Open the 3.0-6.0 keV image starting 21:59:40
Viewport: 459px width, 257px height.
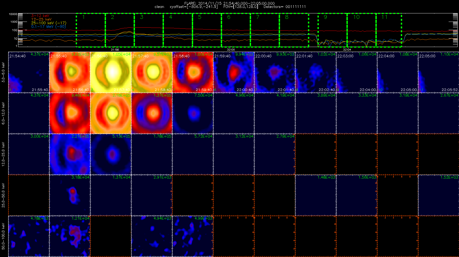pos(234,72)
